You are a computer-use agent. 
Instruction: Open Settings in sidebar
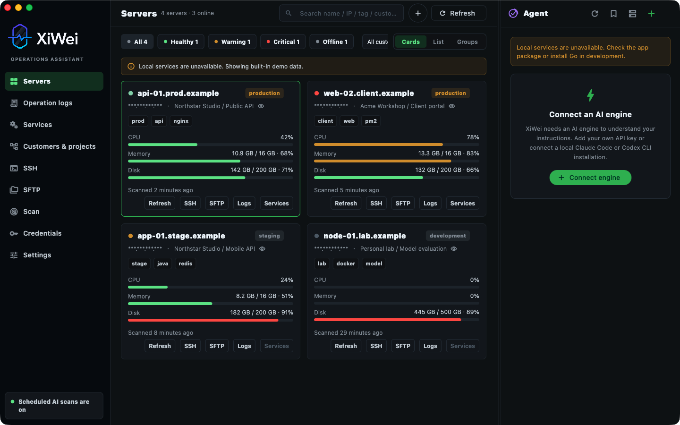click(x=54, y=255)
